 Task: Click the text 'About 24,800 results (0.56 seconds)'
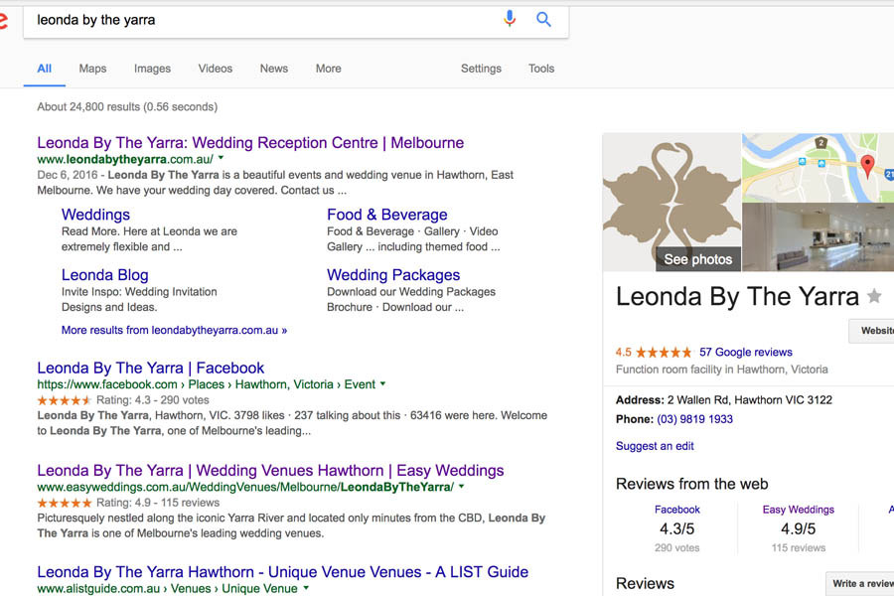(x=127, y=106)
